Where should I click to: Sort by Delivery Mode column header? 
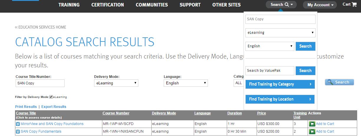tap(164, 113)
